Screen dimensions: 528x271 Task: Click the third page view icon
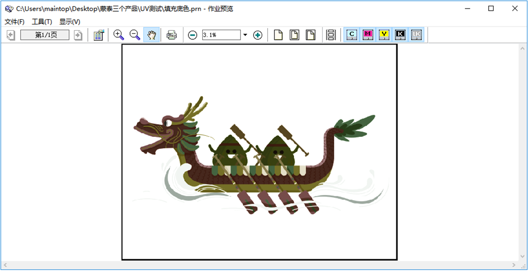pos(310,35)
